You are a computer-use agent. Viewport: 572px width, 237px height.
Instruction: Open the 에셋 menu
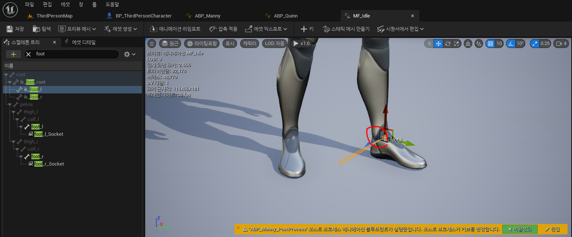tap(65, 4)
